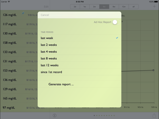Switch the chart range to 12w

(x=124, y=7)
